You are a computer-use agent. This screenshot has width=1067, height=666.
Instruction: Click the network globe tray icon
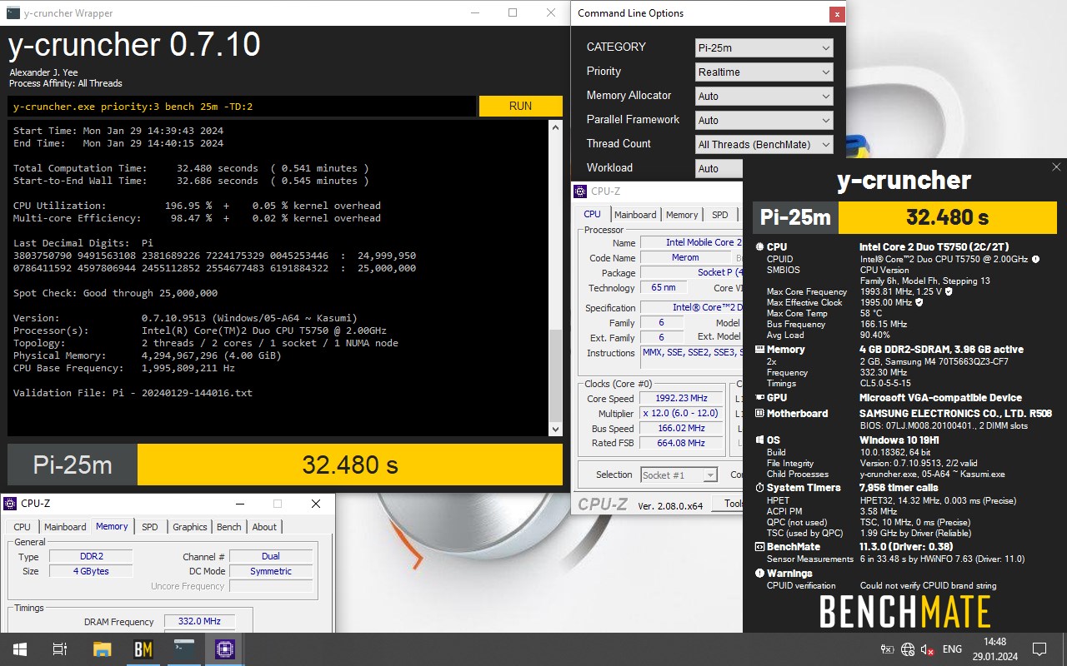908,649
